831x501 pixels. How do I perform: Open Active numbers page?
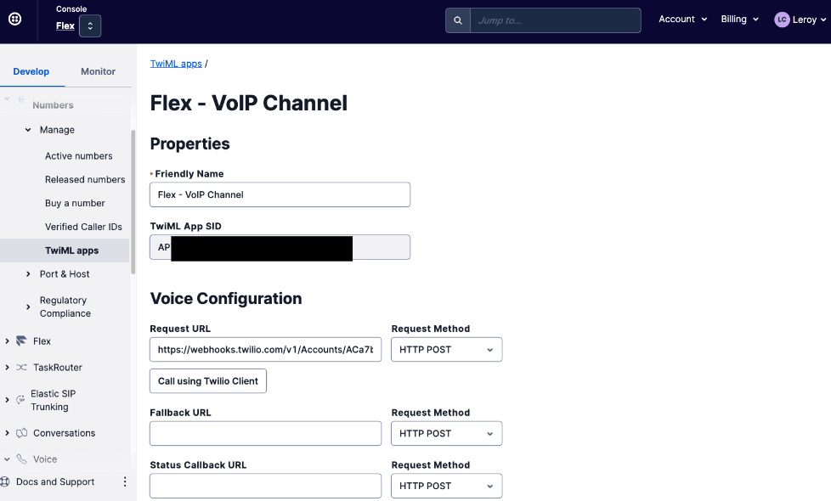click(78, 155)
